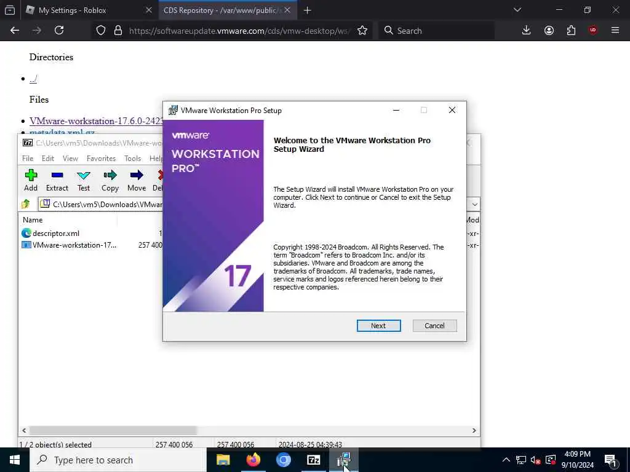The height and width of the screenshot is (472, 630).
Task: Open the VMware-workstation-17.6.0 file link
Action: click(96, 121)
